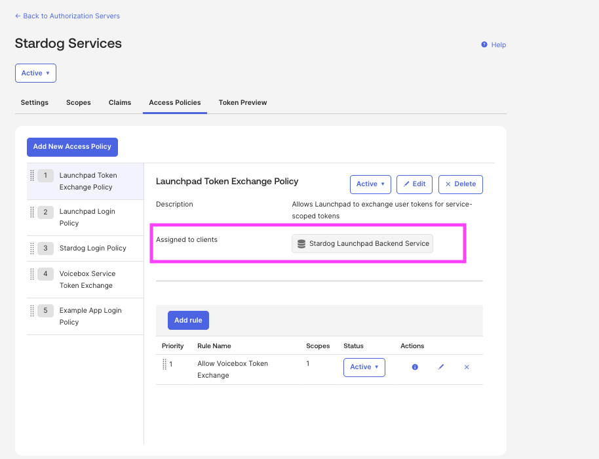Select Launchpad Login Policy in list
The height and width of the screenshot is (459, 599).
pos(85,218)
